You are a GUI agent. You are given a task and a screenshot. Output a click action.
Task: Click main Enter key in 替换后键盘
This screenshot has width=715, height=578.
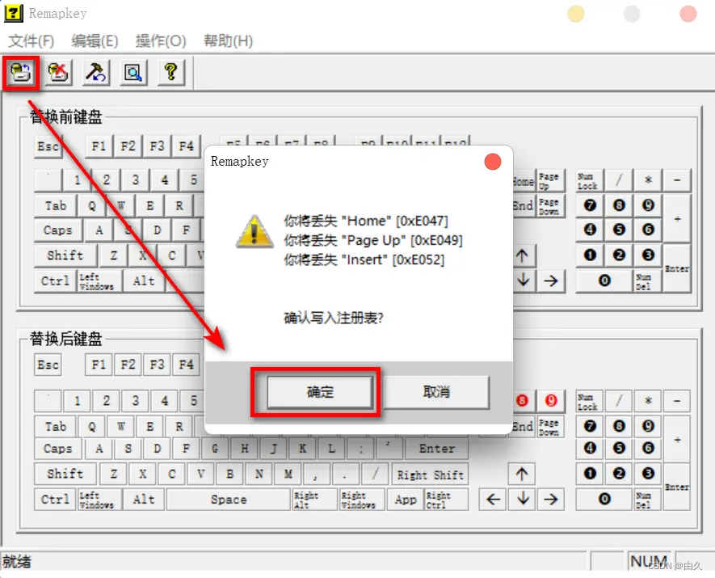click(436, 449)
